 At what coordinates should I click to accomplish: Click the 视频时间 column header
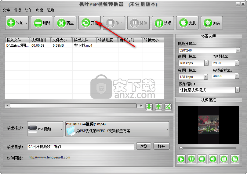40,40
